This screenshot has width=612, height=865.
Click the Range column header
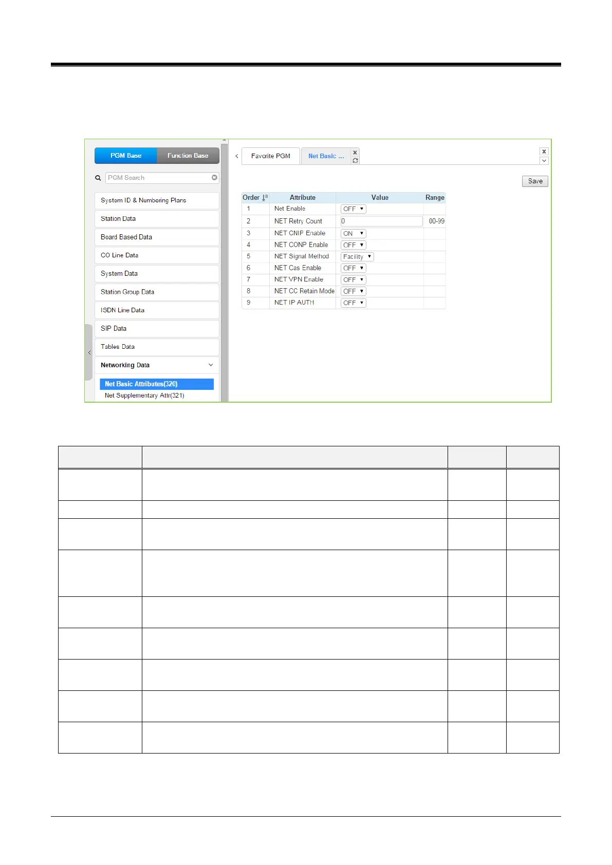435,198
